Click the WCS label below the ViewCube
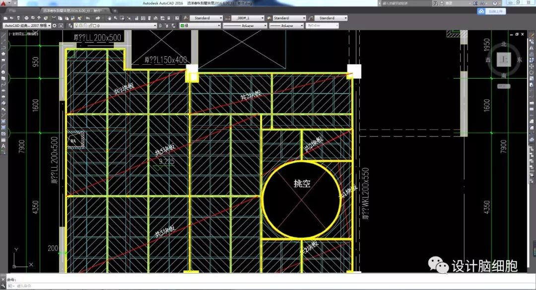The image size is (536, 290). (504, 86)
